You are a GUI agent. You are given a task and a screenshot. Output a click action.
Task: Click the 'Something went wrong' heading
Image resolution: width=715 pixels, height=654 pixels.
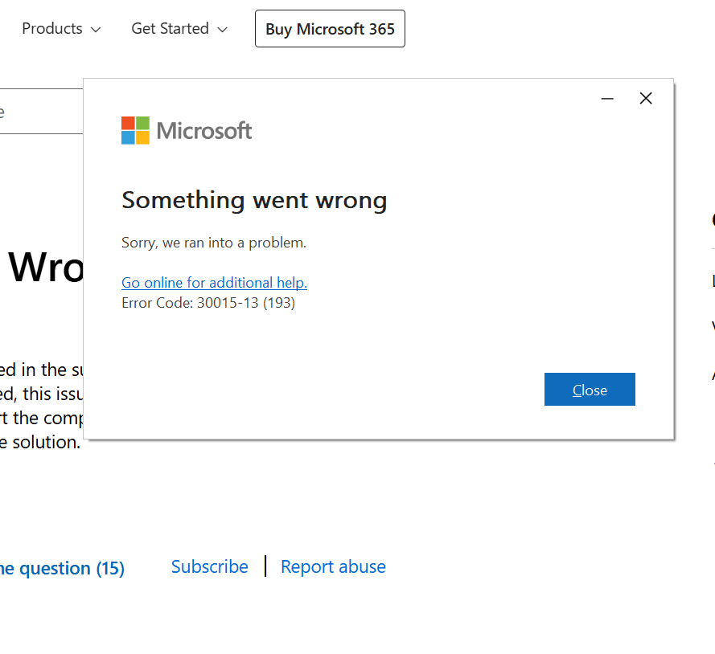[254, 200]
